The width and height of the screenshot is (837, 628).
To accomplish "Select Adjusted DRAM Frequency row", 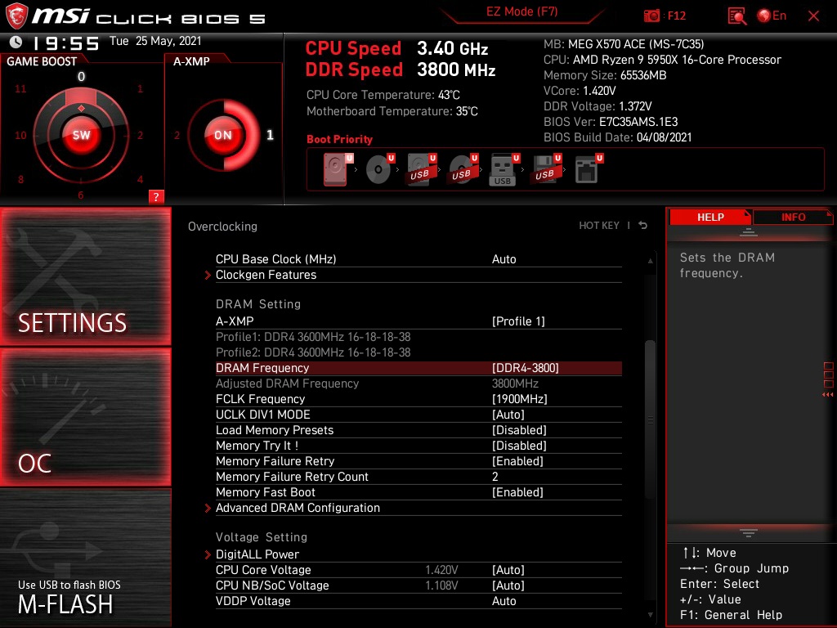I will (418, 384).
